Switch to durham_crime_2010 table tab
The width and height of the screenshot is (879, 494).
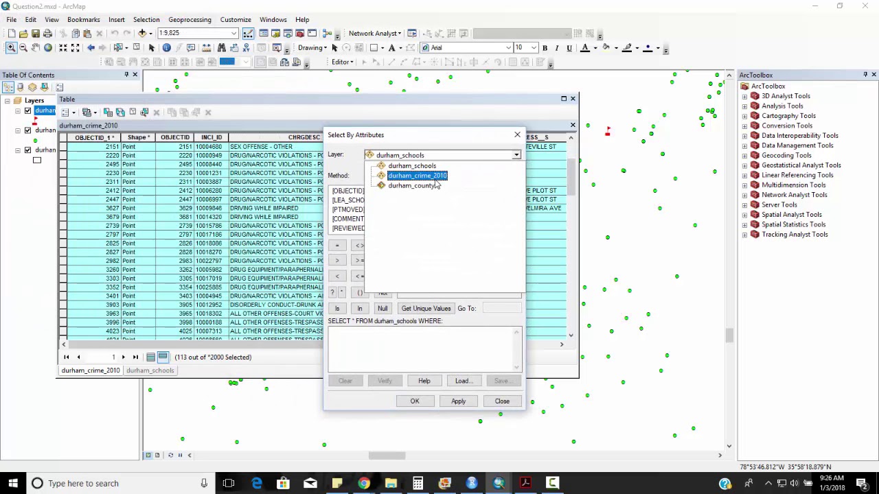[91, 370]
